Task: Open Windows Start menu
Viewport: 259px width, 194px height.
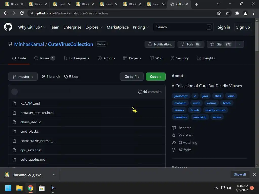Action: (x=8, y=188)
